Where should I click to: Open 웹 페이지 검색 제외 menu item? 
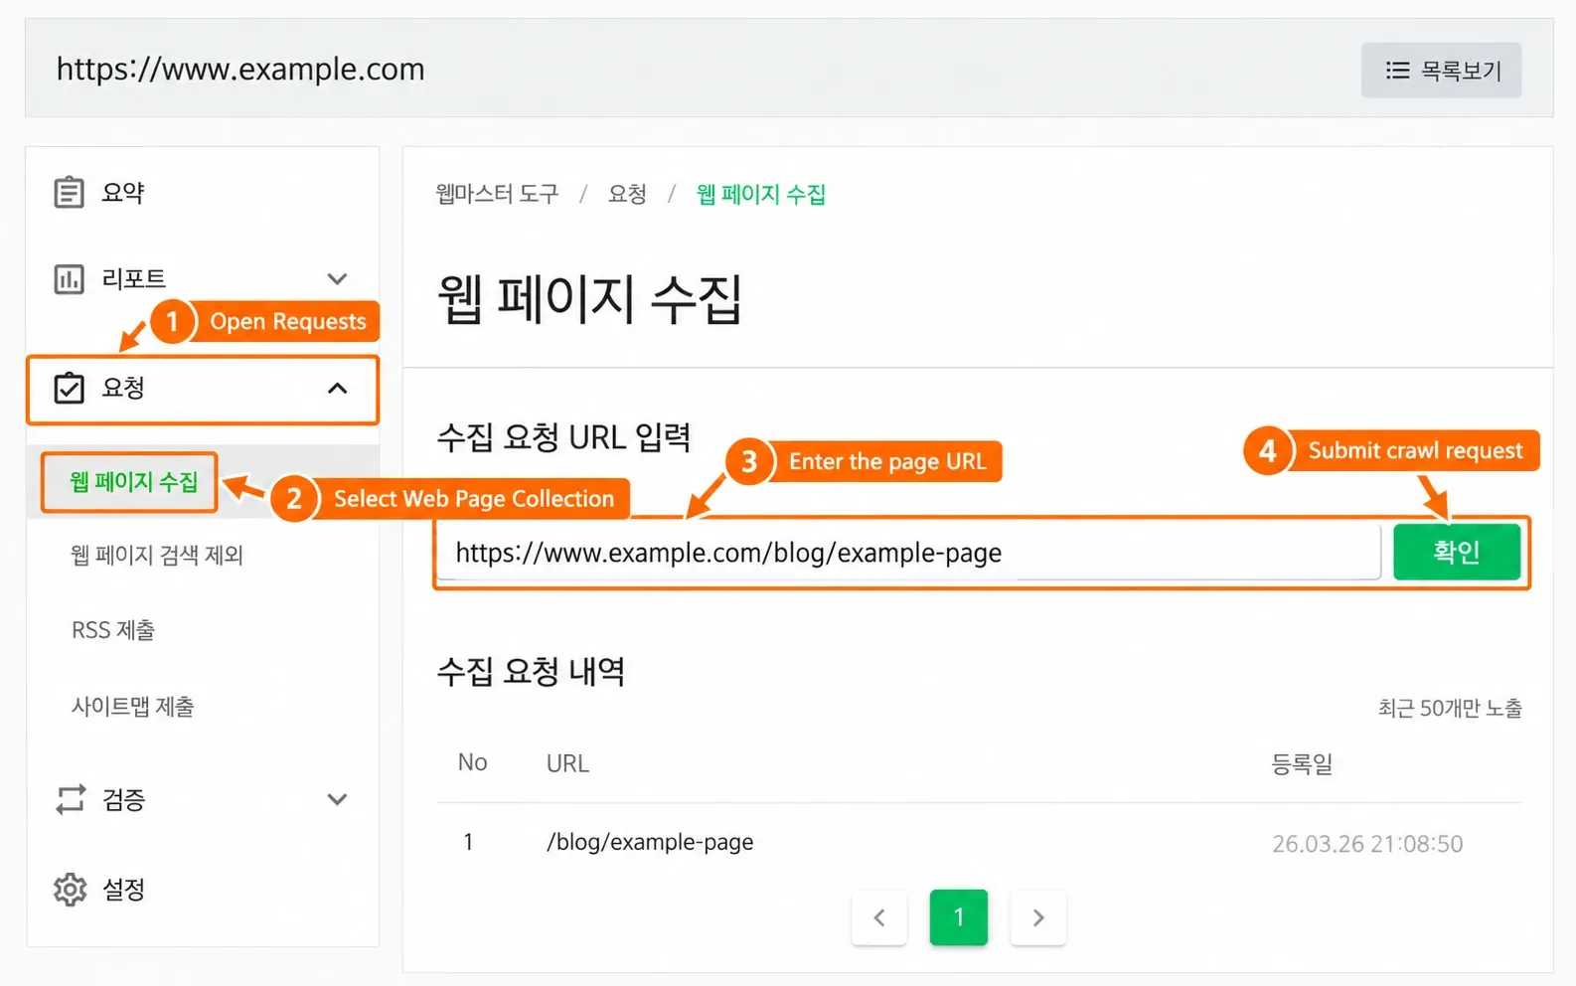(157, 555)
